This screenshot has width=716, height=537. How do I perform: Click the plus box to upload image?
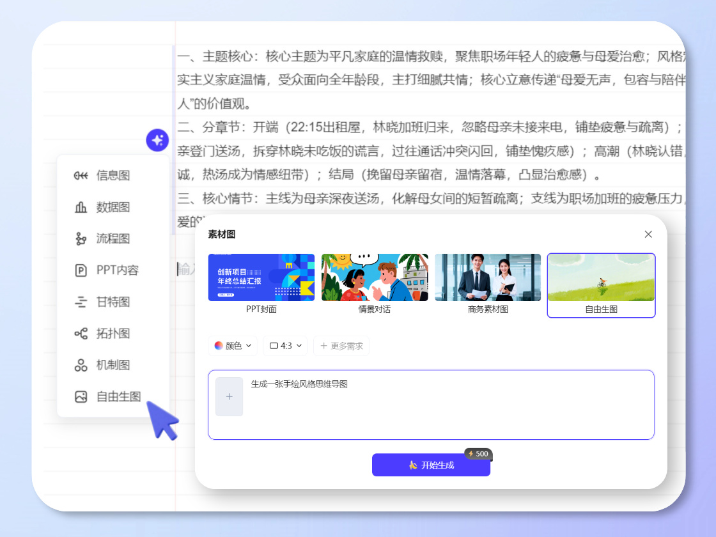[x=229, y=396]
